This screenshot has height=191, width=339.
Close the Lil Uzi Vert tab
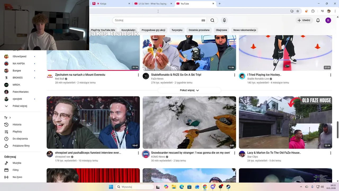(171, 4)
